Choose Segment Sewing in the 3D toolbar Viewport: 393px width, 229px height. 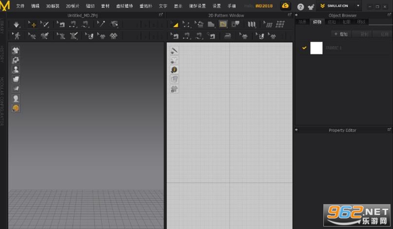(73, 24)
